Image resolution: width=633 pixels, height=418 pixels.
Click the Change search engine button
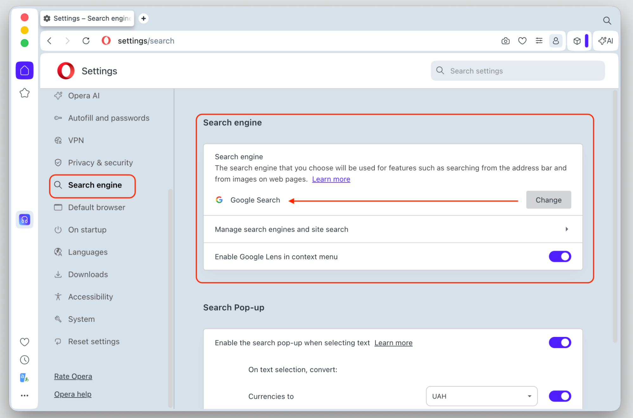pyautogui.click(x=548, y=200)
